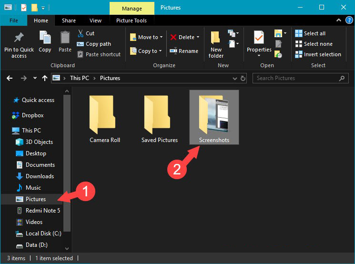Click the Paste icon in the ribbon
Viewport: 355px width, 264px height.
tap(65, 38)
